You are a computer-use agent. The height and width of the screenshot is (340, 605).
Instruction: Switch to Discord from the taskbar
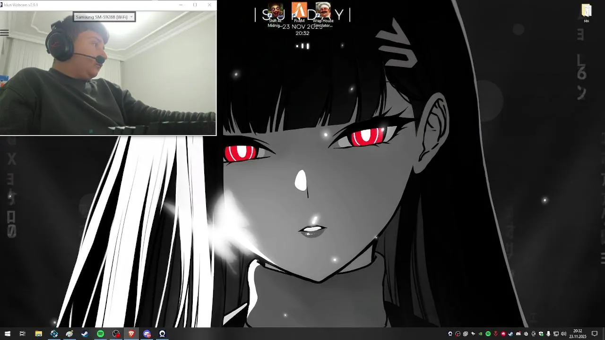point(147,334)
